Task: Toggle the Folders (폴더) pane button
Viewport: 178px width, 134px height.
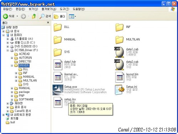Action: [x=59, y=16]
